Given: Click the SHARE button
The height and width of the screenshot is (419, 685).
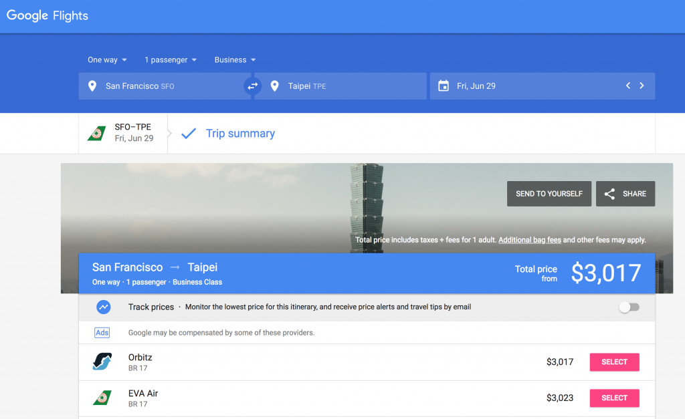Looking at the screenshot, I should (x=625, y=194).
